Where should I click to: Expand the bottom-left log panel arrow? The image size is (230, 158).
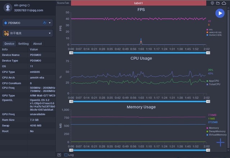pos(59,155)
